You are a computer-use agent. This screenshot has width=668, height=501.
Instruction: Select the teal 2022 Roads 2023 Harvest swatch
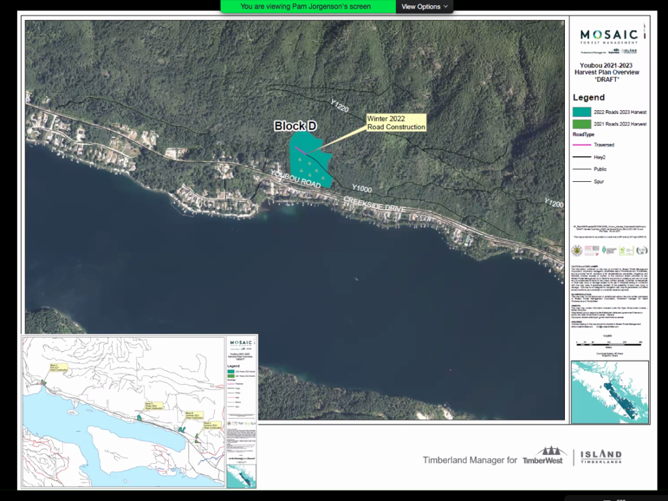[x=581, y=112]
